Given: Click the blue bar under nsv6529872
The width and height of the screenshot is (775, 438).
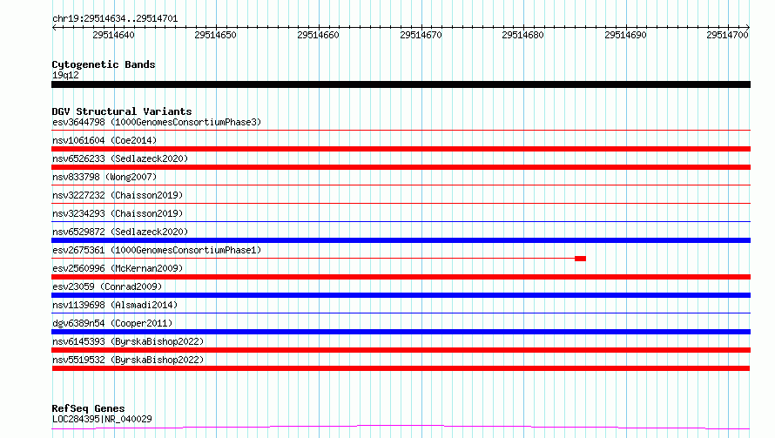Looking at the screenshot, I should [x=401, y=240].
